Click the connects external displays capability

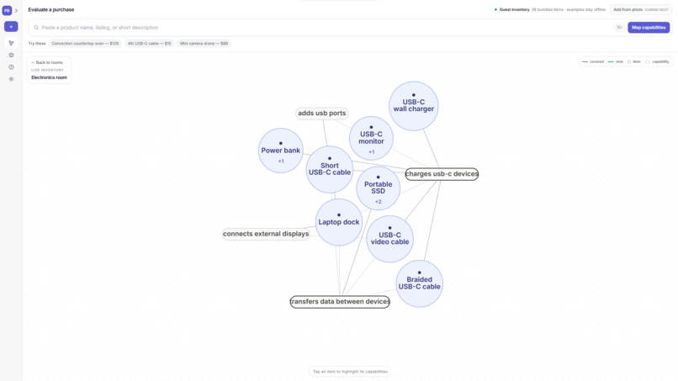(x=266, y=234)
